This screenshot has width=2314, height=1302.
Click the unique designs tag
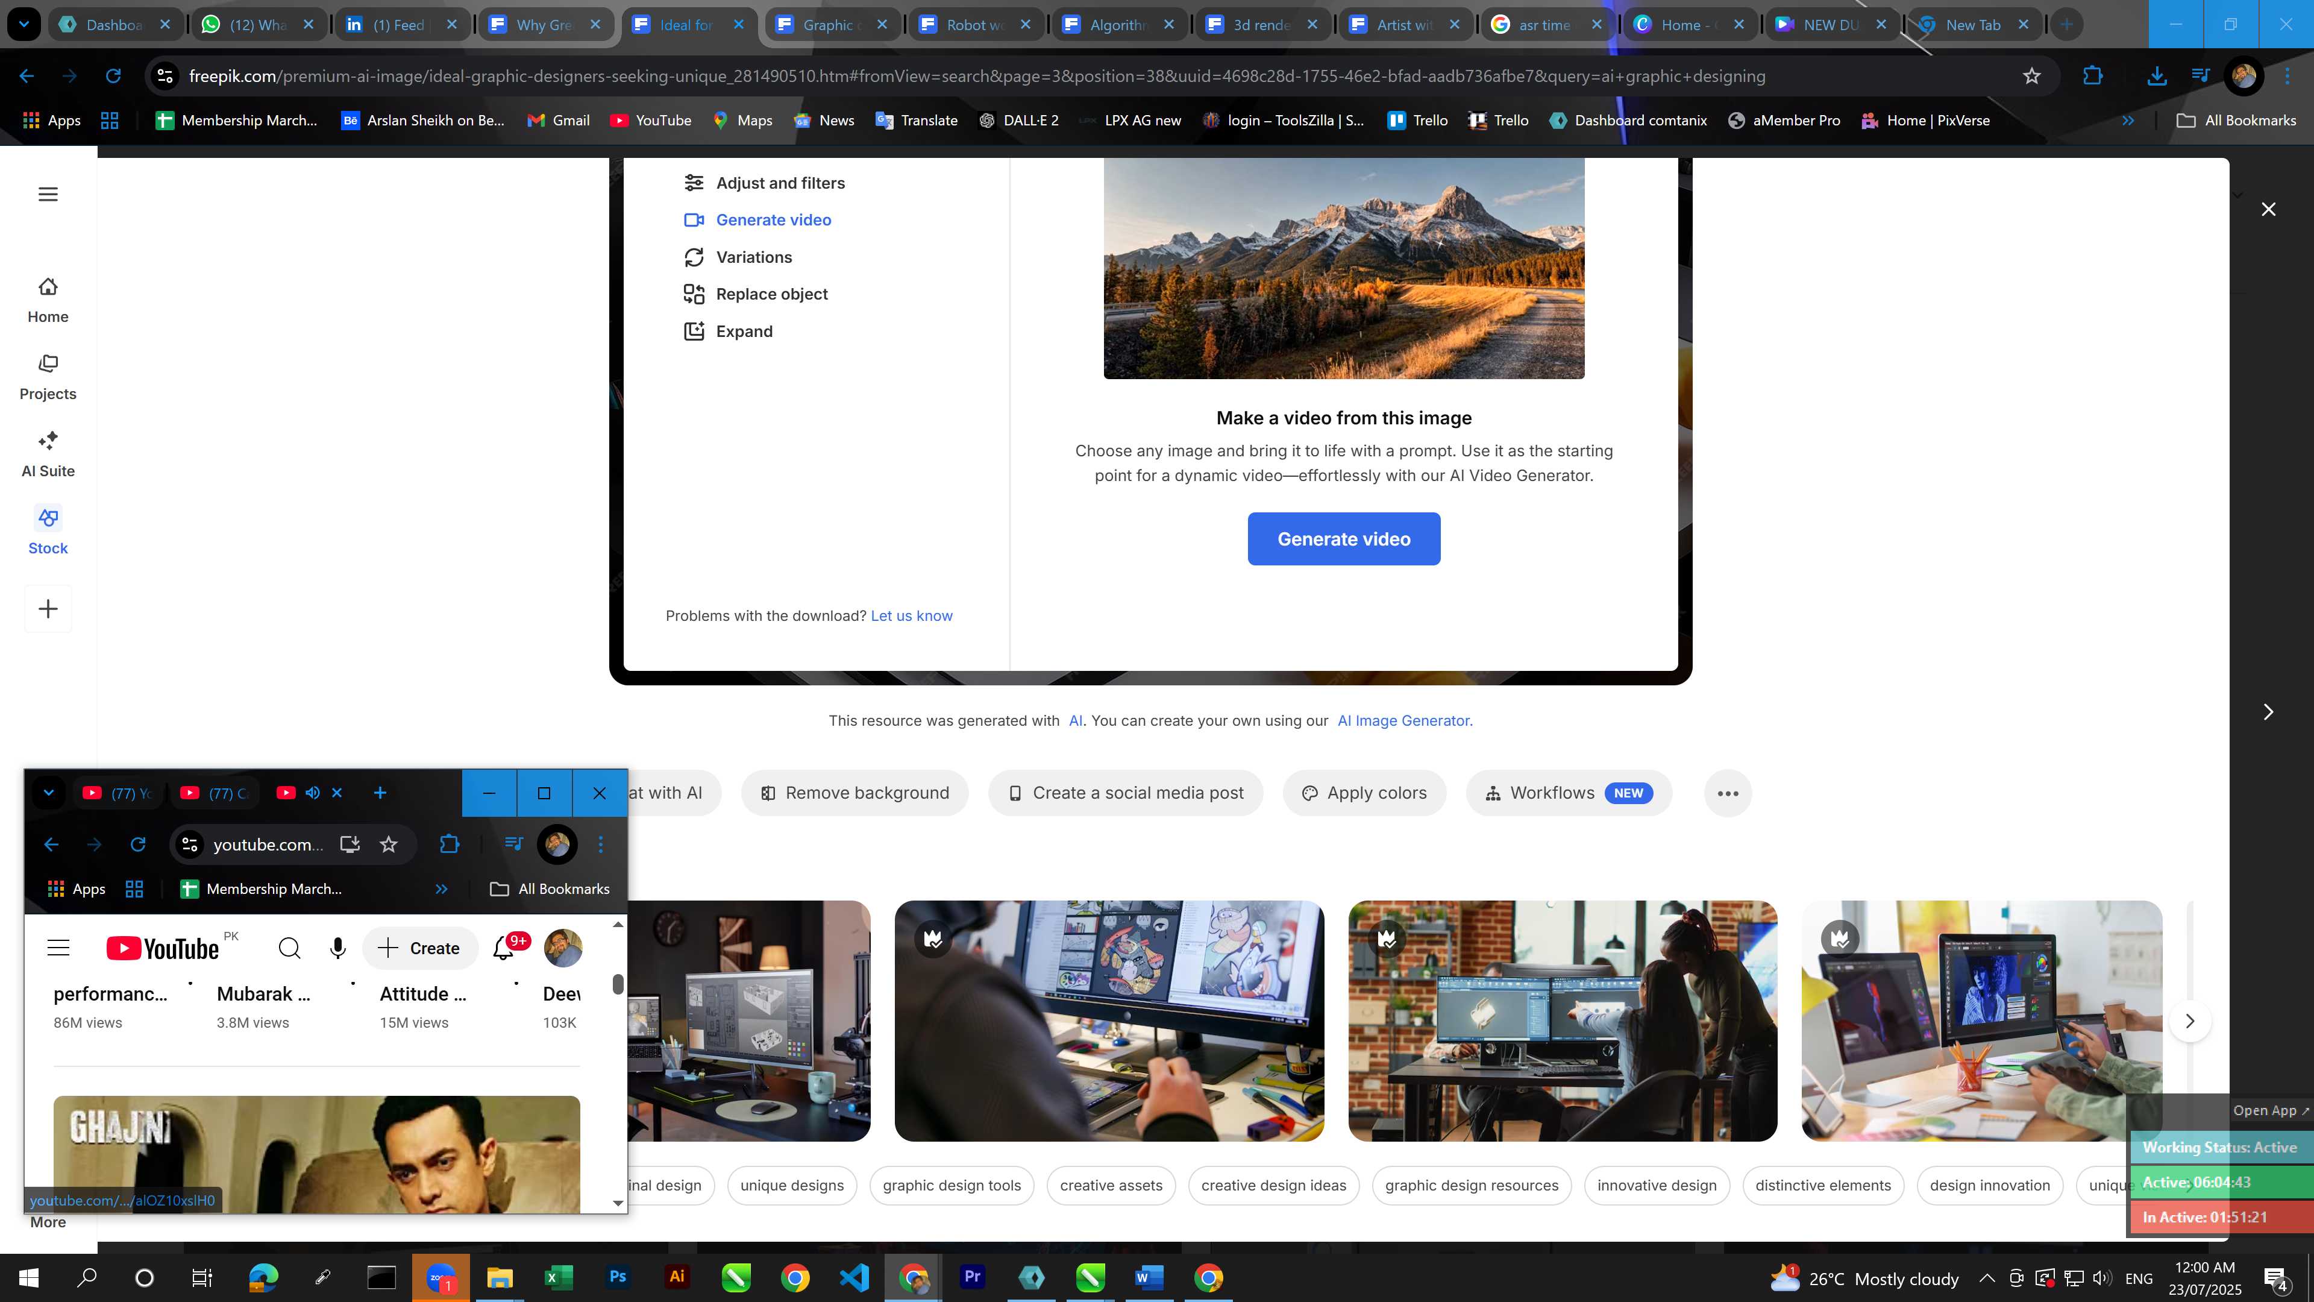coord(791,1186)
